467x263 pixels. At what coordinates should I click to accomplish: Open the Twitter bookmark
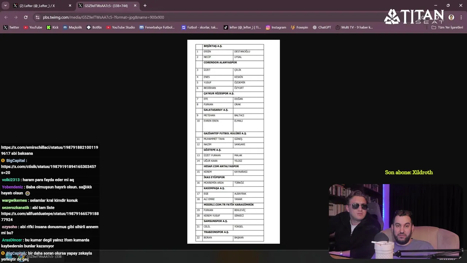tap(11, 27)
